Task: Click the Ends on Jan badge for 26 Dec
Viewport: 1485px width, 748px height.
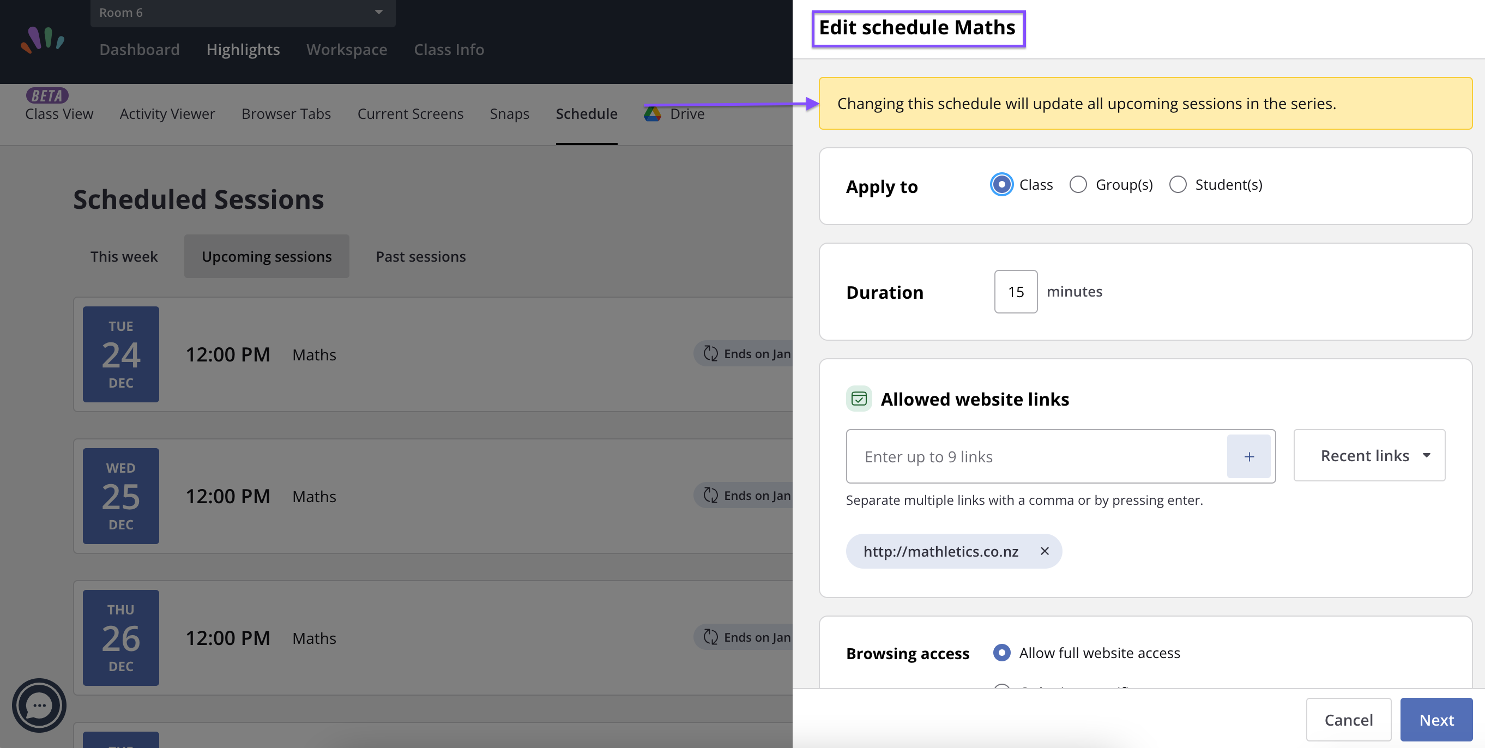Action: [744, 637]
